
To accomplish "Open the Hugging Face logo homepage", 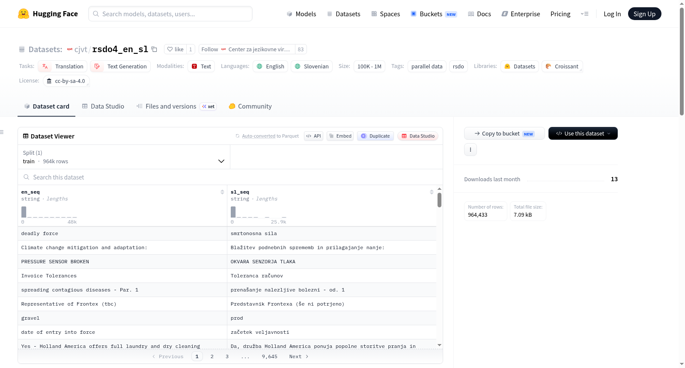I will 48,14.
